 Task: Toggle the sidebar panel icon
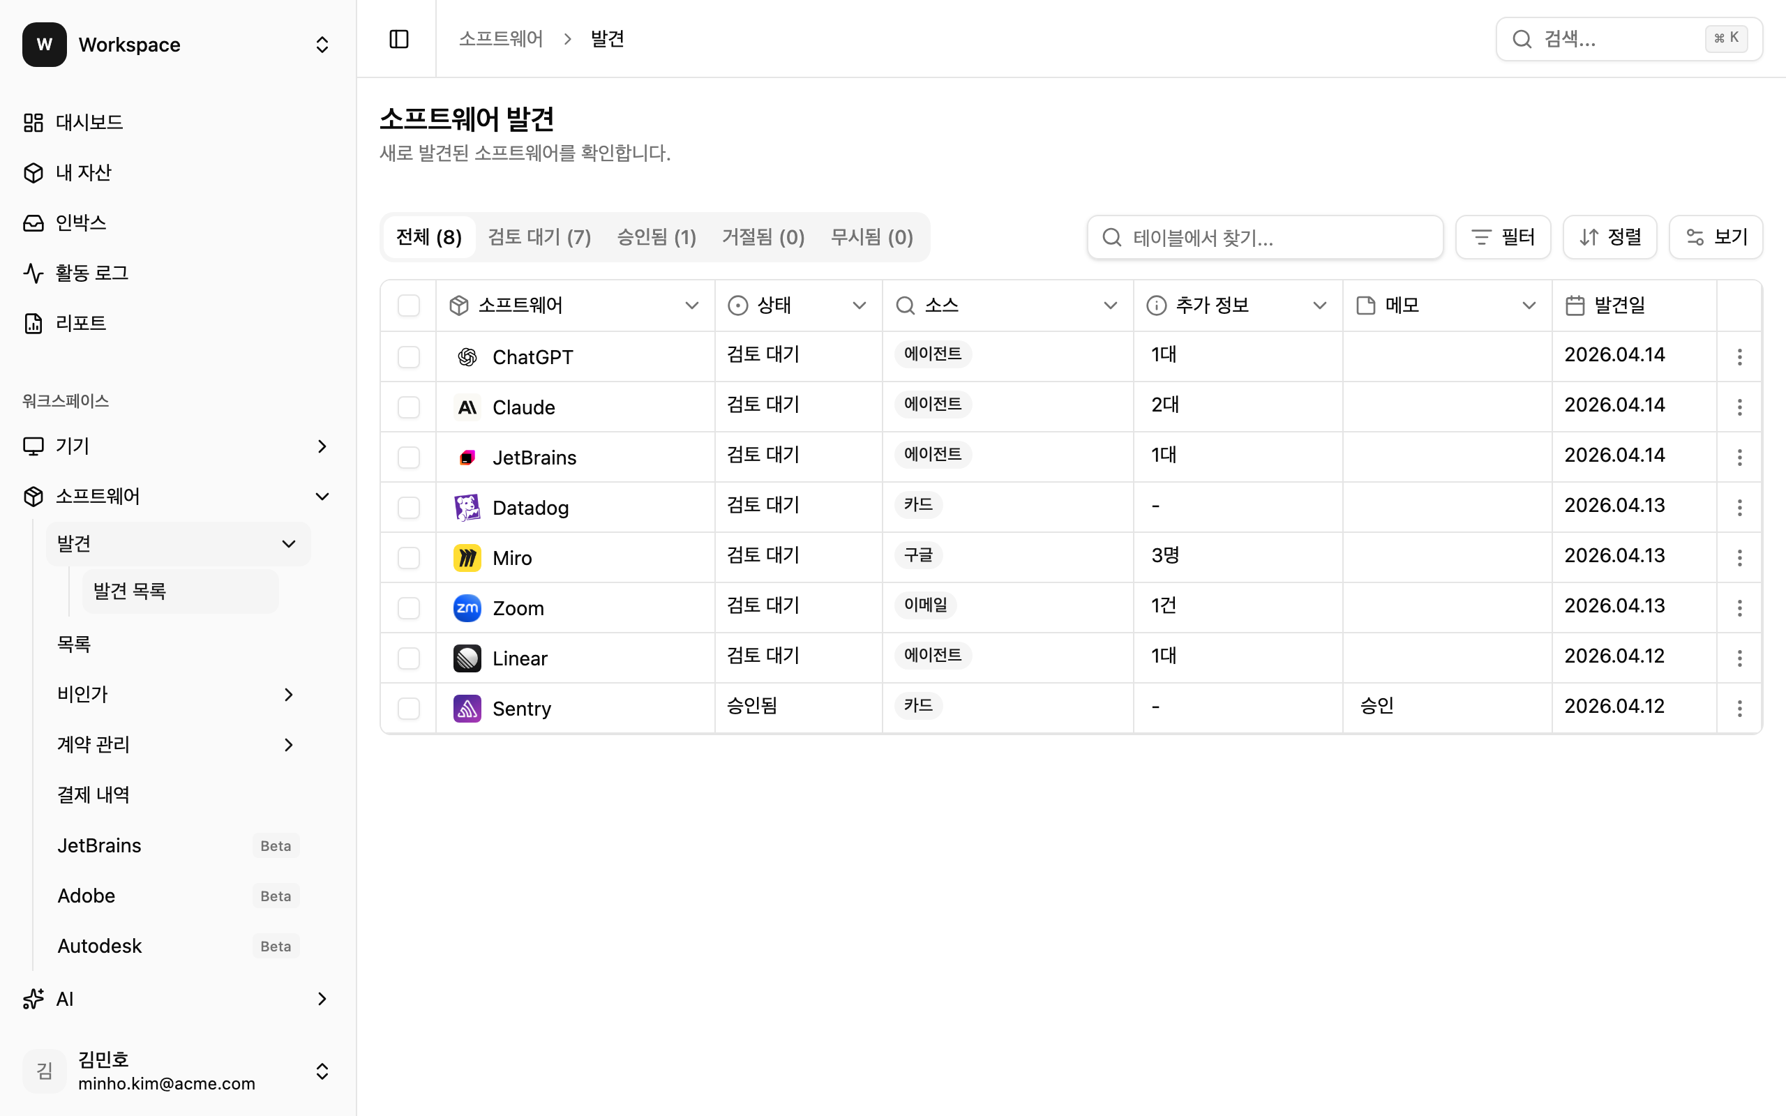[398, 38]
